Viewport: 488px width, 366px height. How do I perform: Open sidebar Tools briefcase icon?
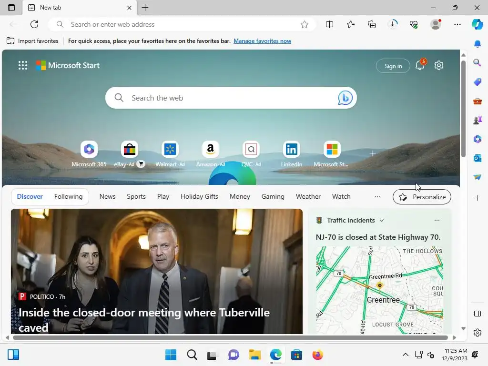[x=478, y=101]
